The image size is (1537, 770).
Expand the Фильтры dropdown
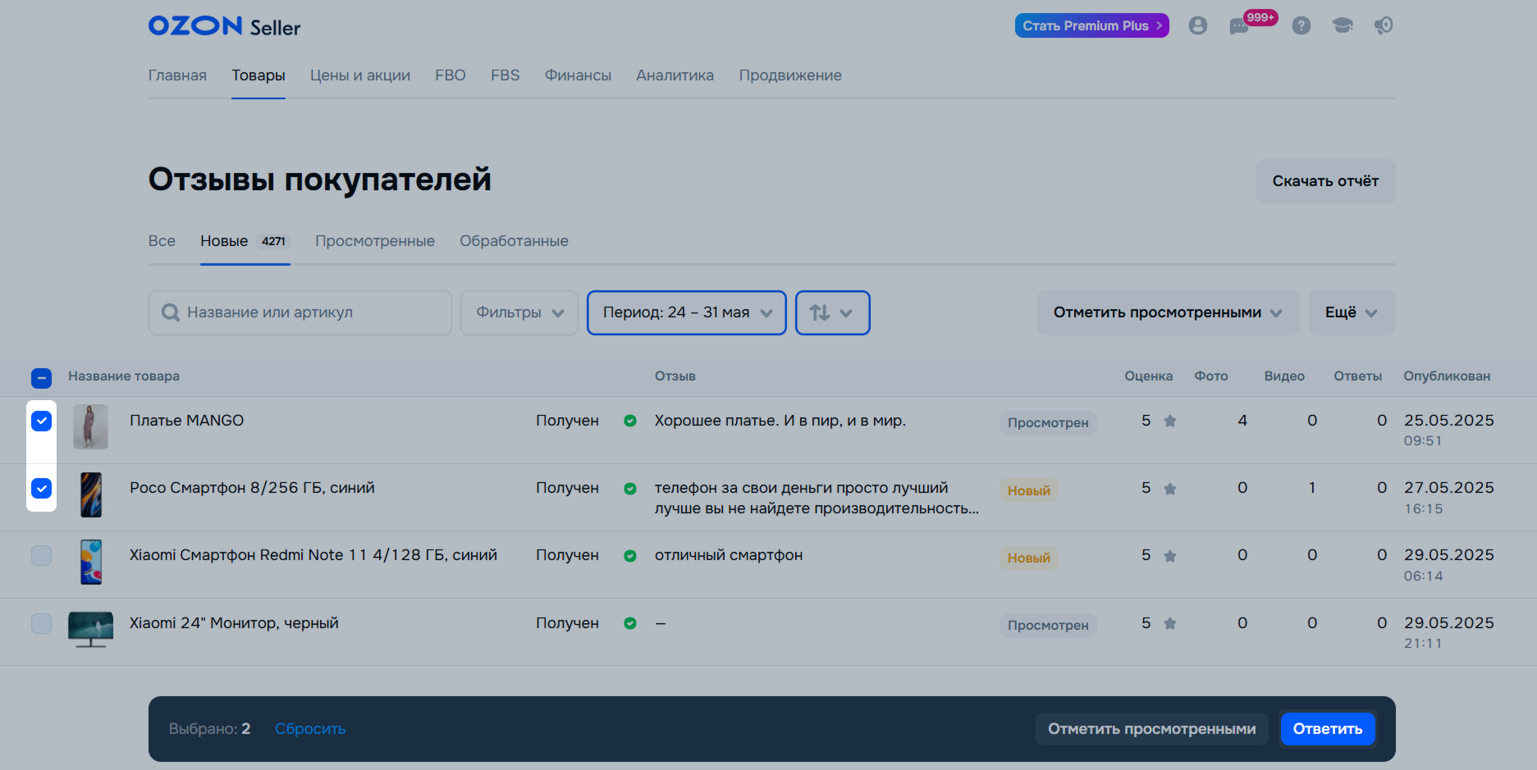[519, 312]
